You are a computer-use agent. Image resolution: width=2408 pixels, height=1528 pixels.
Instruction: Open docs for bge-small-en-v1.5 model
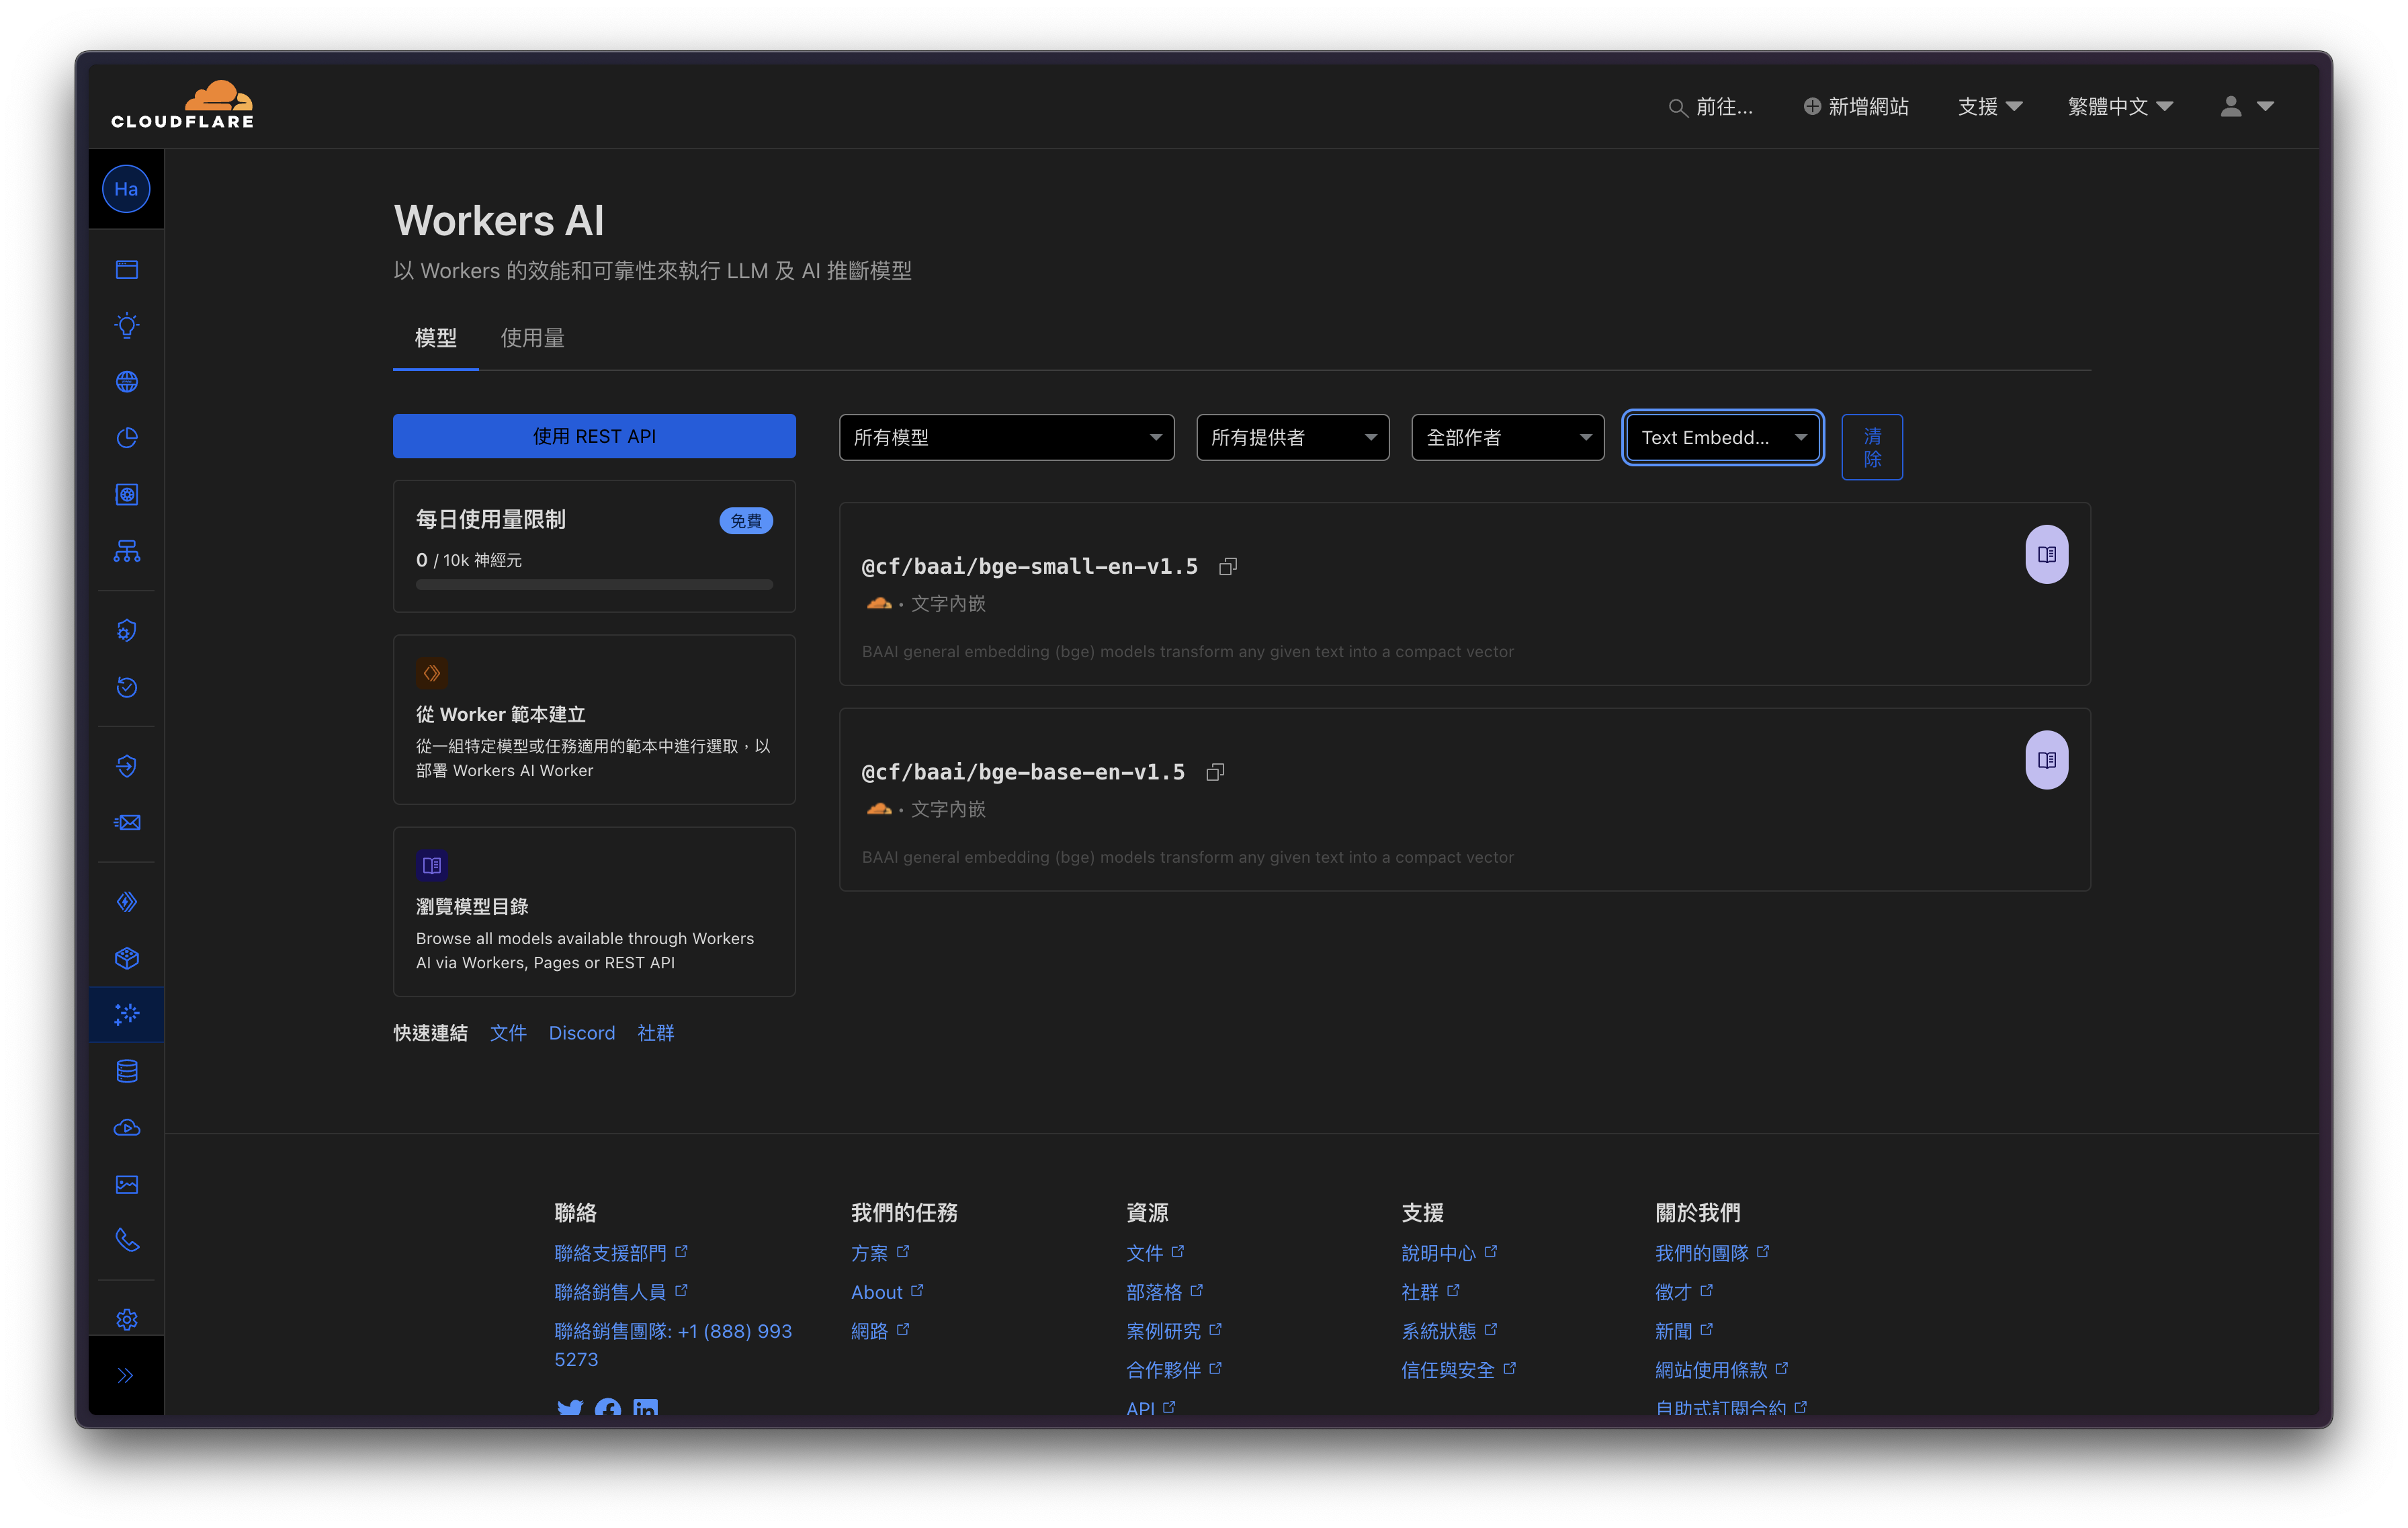point(2046,554)
